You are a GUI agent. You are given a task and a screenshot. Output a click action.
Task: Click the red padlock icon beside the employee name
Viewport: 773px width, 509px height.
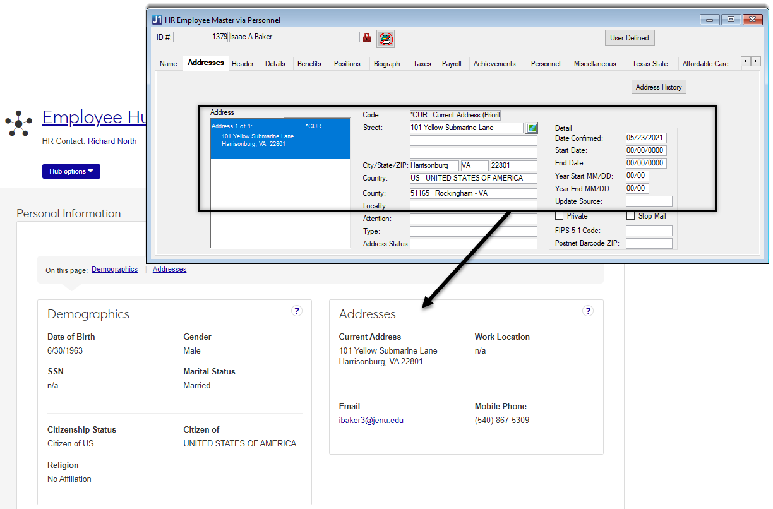pos(367,38)
